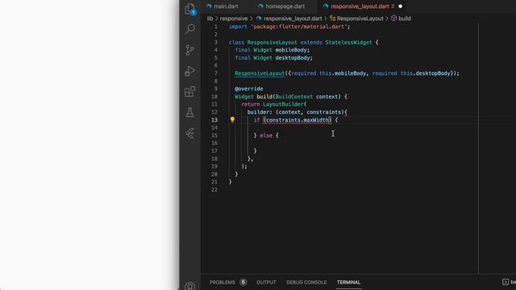Open the PROBLEMS panel tab

pyautogui.click(x=223, y=282)
